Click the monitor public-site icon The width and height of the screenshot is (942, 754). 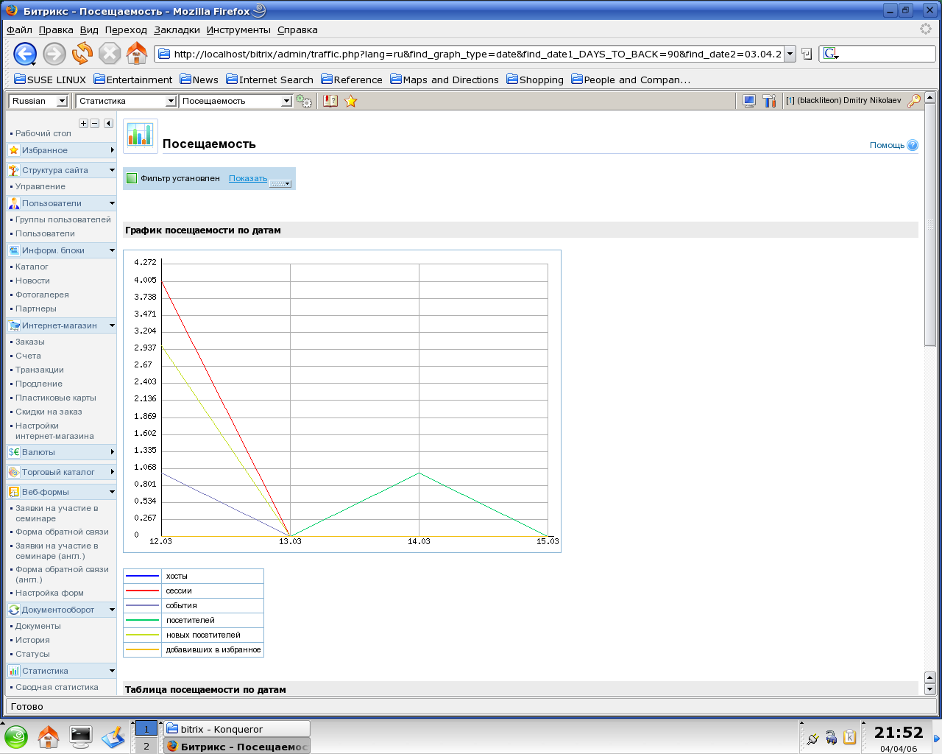point(749,101)
